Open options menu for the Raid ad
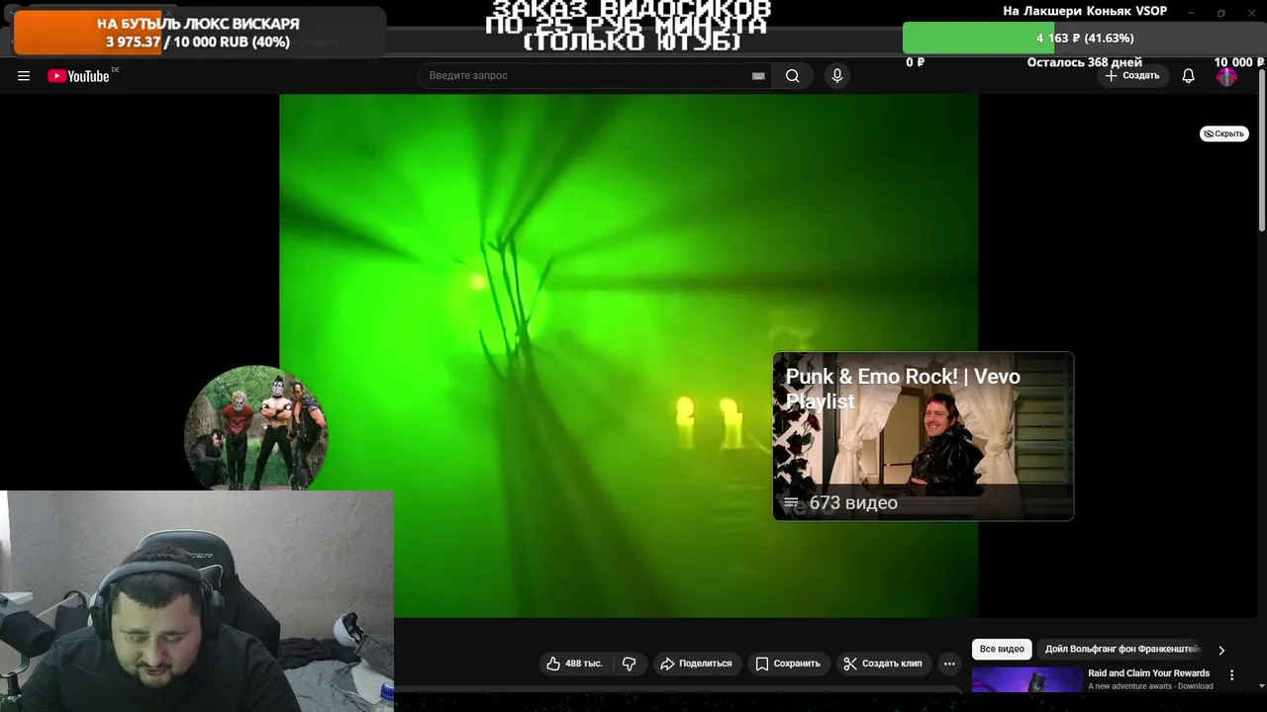Screen dimensions: 1267x712 pos(1232,675)
